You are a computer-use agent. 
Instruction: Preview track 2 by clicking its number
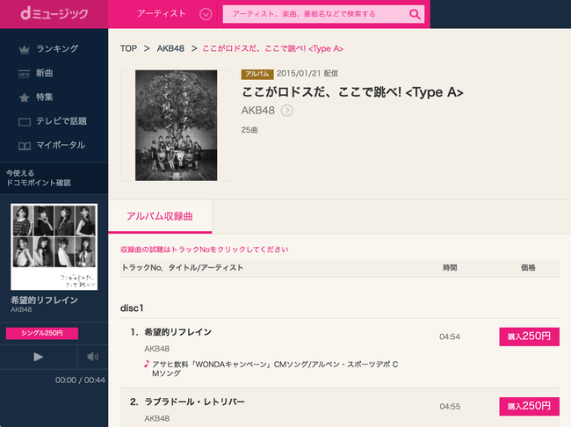point(134,402)
